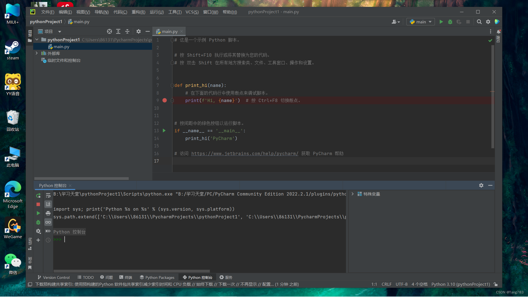Screen dimensions: 528x297
Task: Expand the 外部库 tree node
Action: pyautogui.click(x=37, y=53)
